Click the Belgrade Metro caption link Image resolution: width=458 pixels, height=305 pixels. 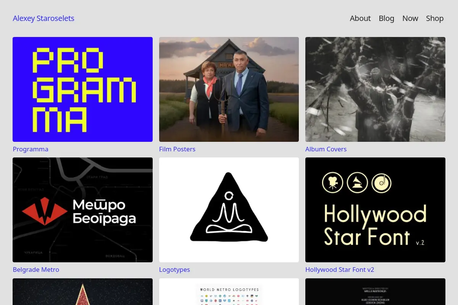pos(36,270)
